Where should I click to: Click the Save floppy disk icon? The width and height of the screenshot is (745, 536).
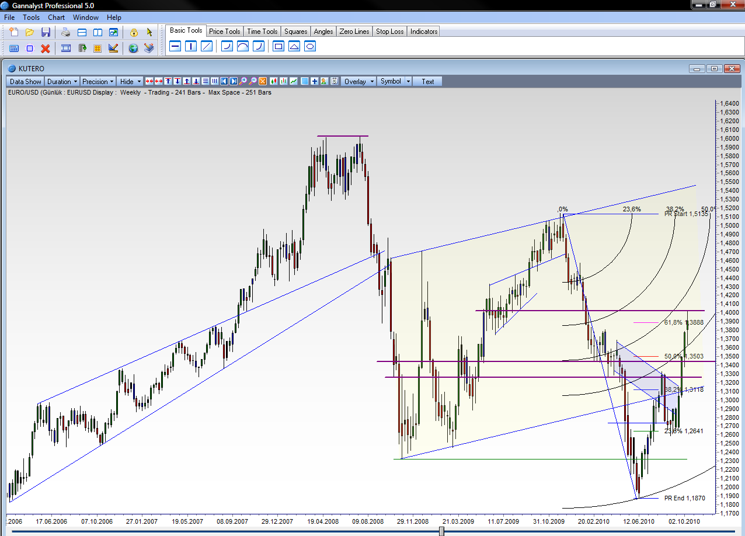click(46, 32)
